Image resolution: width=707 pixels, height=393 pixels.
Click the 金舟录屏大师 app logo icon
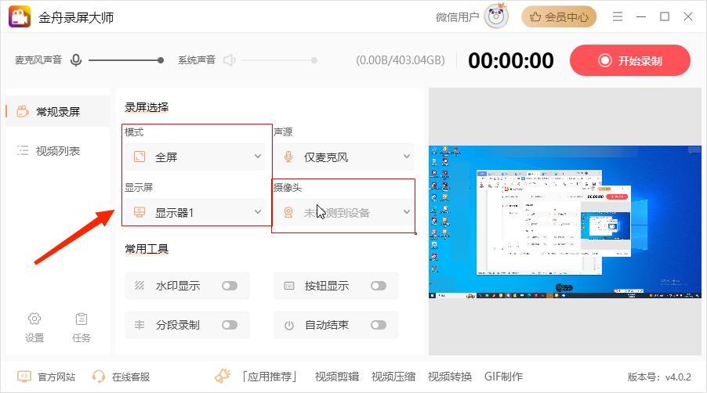click(20, 16)
